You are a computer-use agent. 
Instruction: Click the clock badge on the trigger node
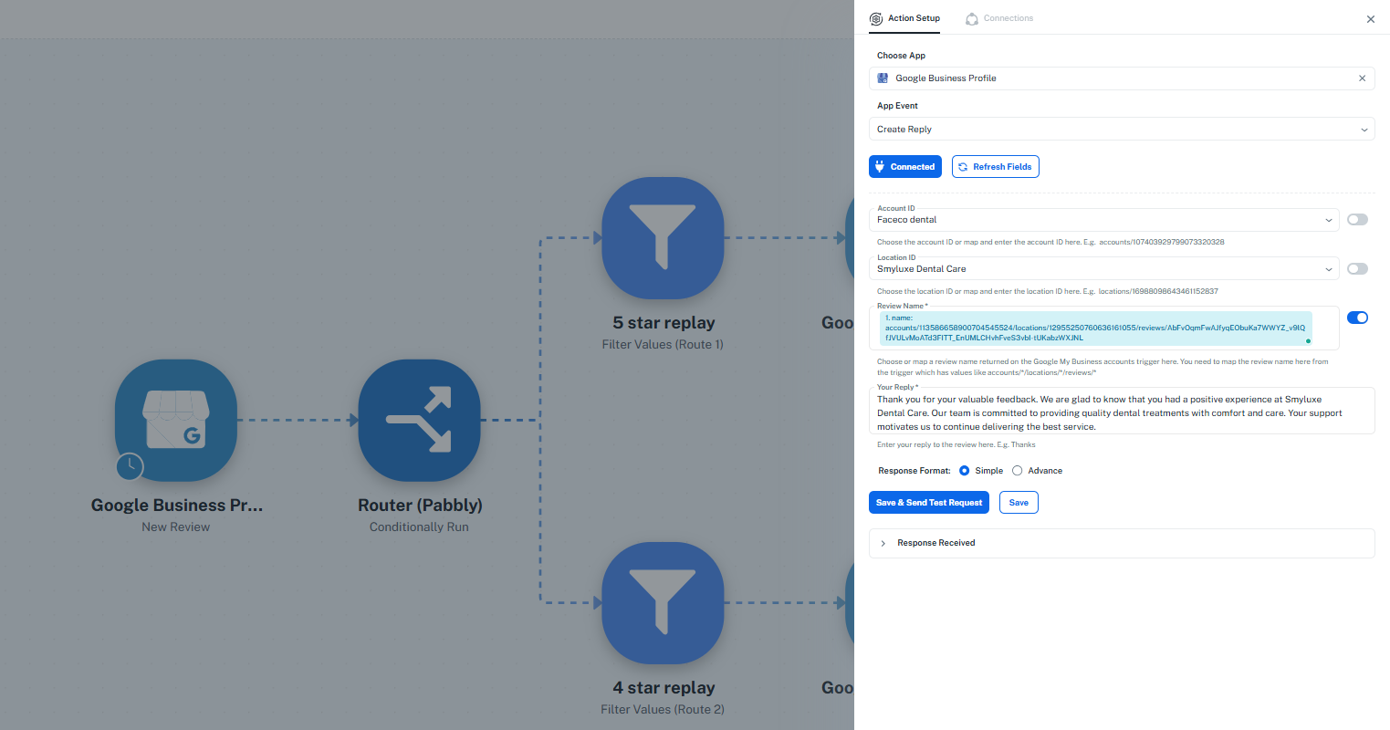pos(130,465)
